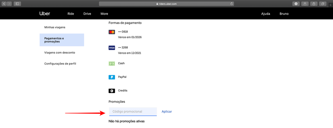The height and width of the screenshot is (128, 333).
Task: Click Safari's back navigation arrow
Action: pos(4,4)
